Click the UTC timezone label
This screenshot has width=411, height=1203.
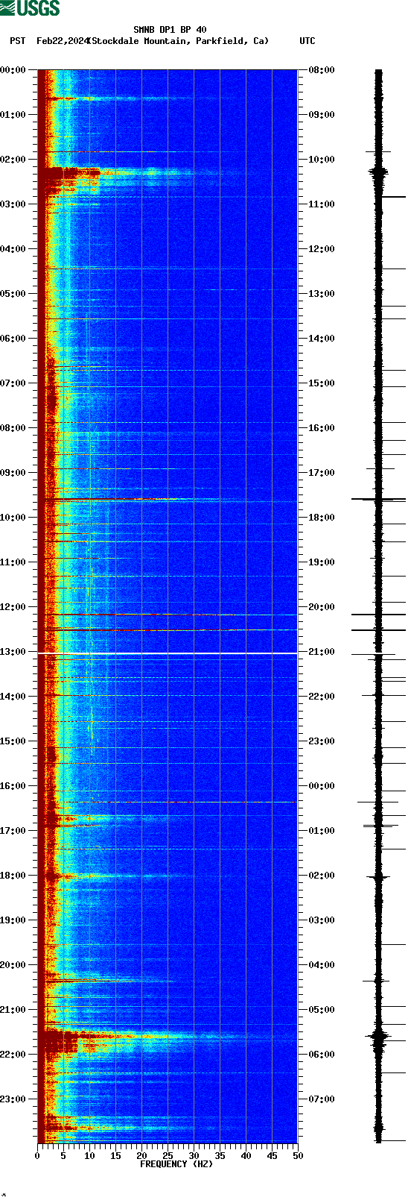point(308,41)
